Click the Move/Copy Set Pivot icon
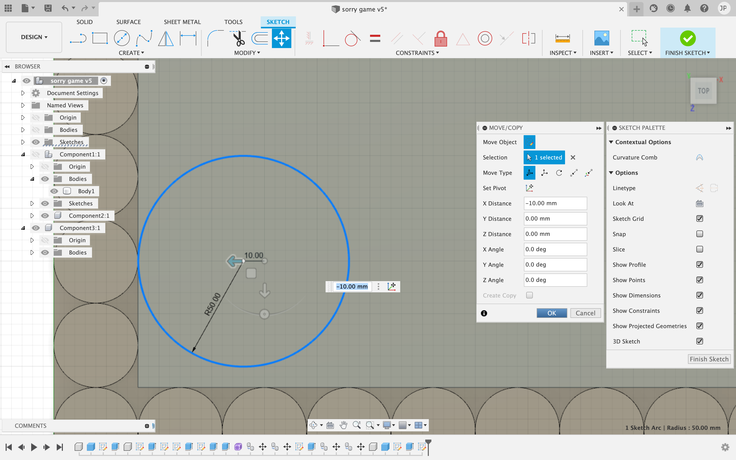Image resolution: width=736 pixels, height=460 pixels. [529, 188]
